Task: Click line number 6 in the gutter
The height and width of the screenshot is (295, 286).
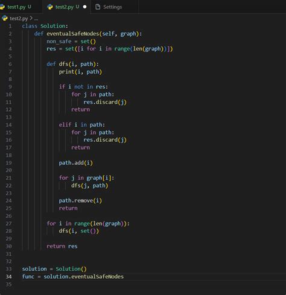Action: pos(10,64)
